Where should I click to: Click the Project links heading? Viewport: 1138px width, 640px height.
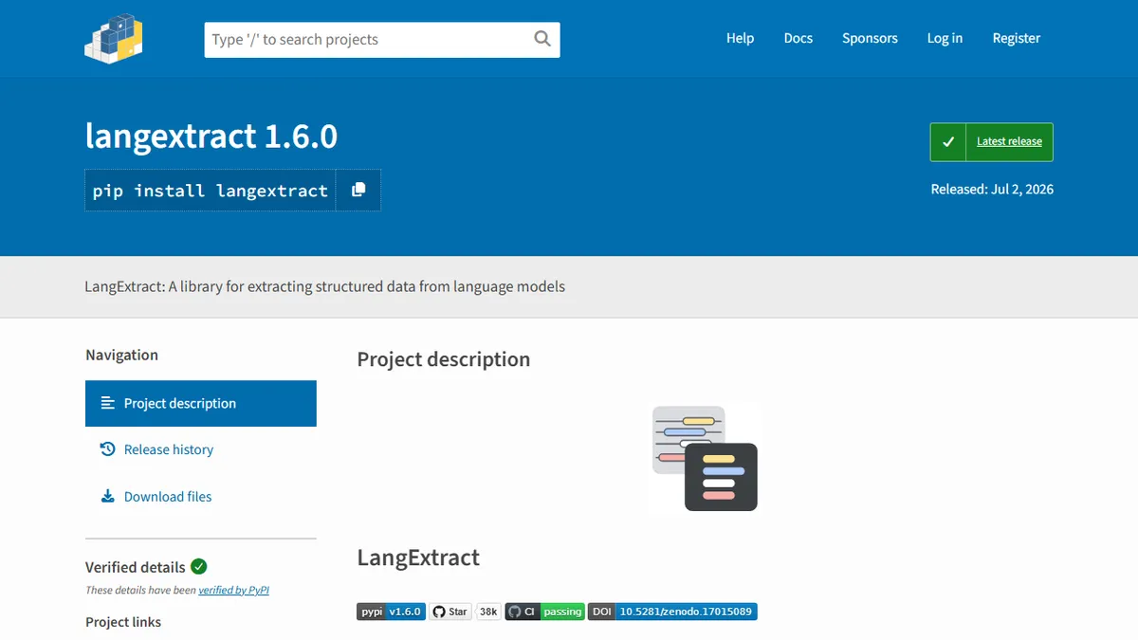123,622
